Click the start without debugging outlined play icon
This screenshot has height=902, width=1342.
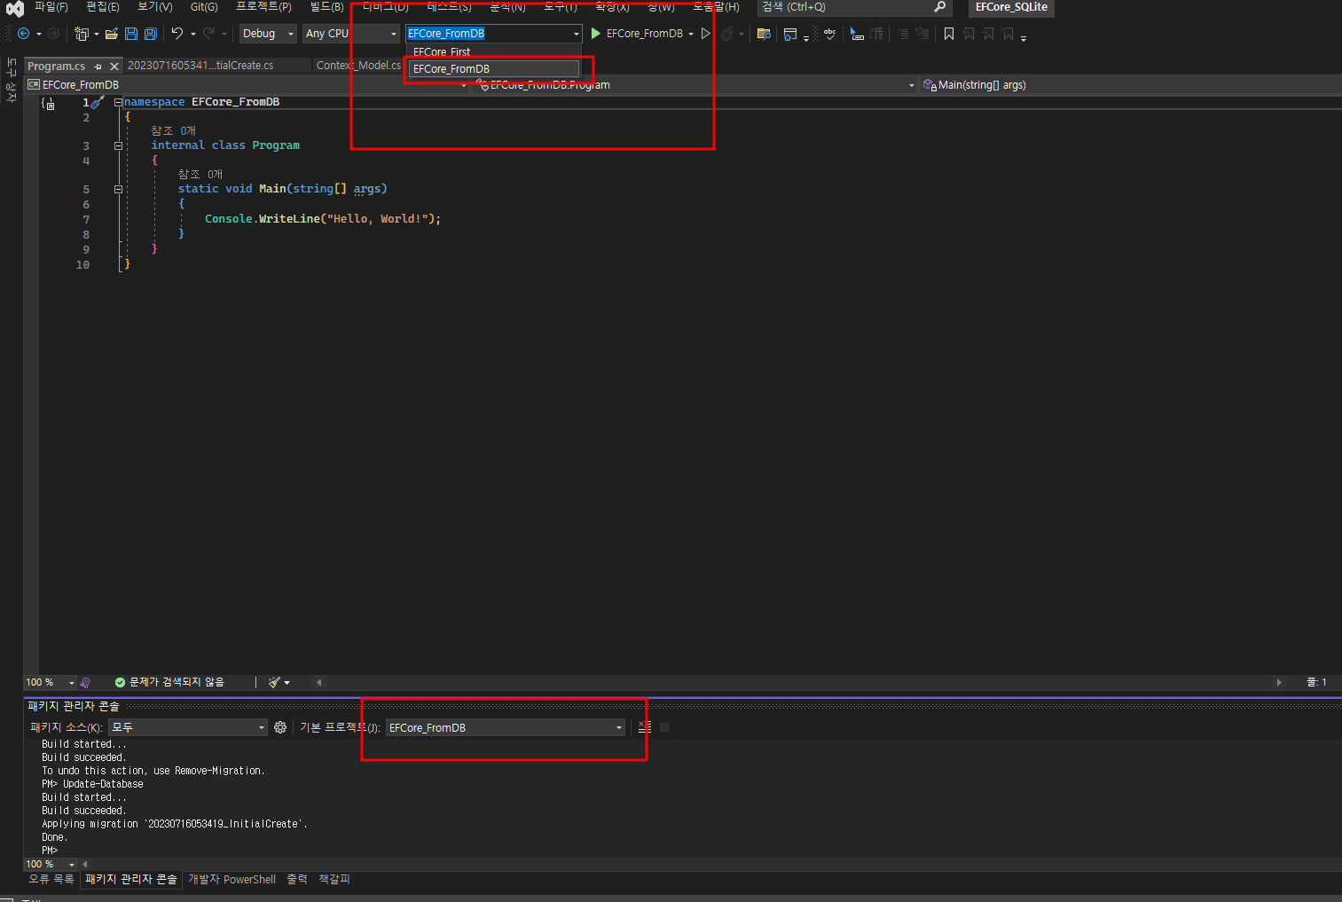(x=706, y=34)
